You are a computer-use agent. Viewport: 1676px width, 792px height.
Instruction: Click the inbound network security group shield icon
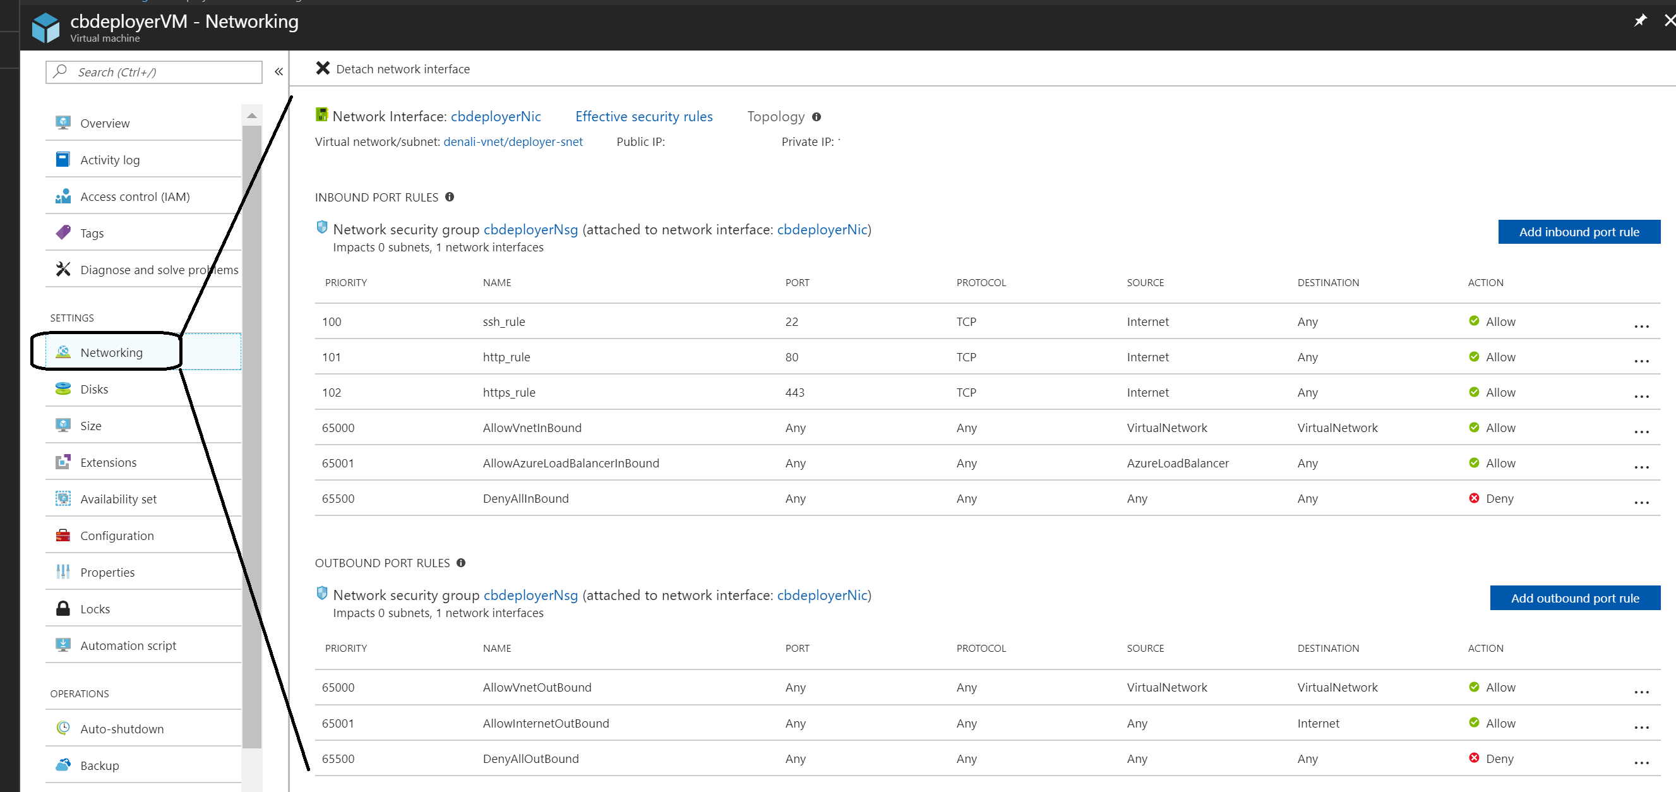(321, 227)
